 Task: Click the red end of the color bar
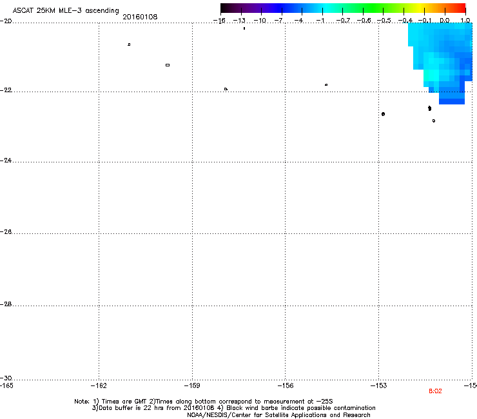point(461,8)
